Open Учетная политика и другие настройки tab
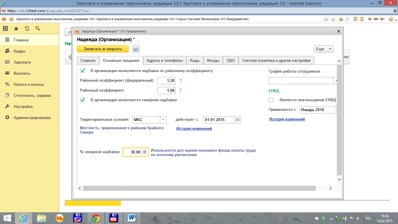 tap(276, 60)
